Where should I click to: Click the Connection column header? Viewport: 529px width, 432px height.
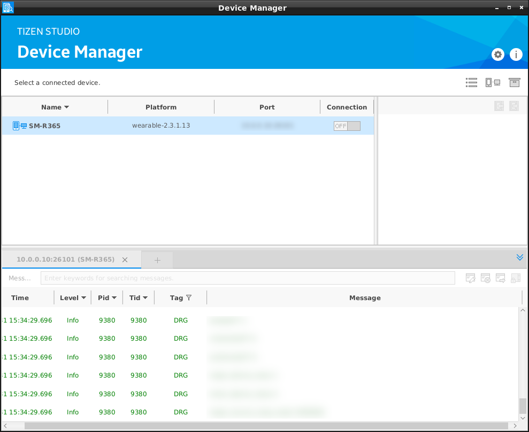pos(347,107)
